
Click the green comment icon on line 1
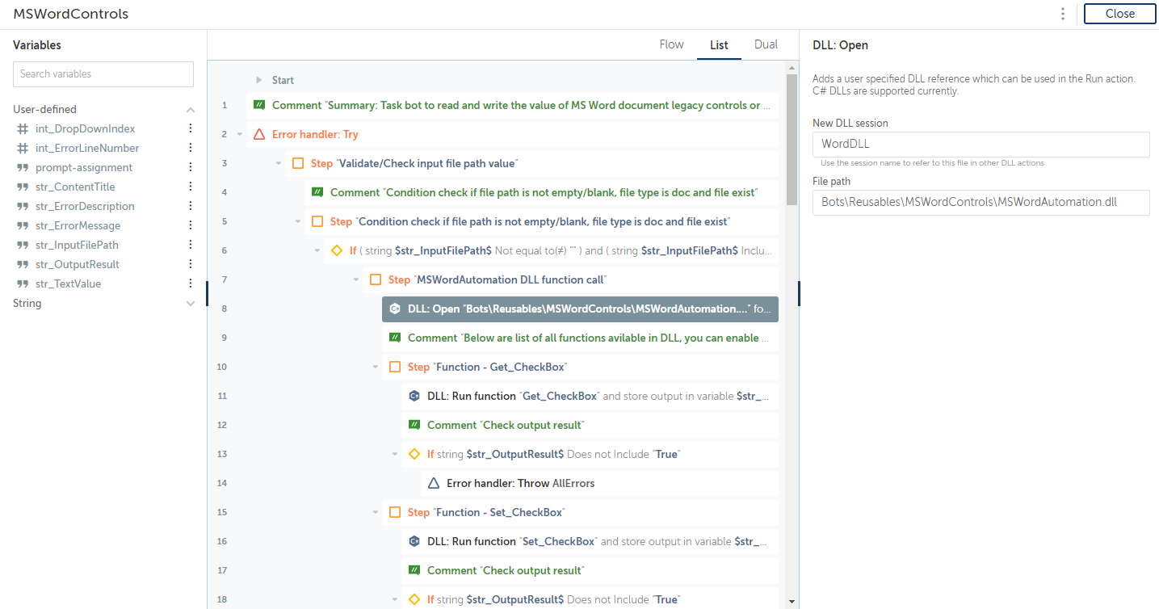click(259, 105)
